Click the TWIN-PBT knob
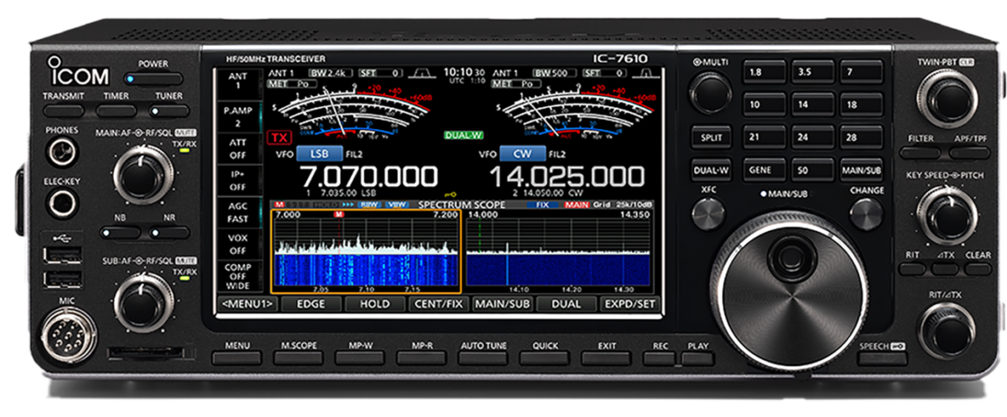Image resolution: width=1007 pixels, height=417 pixels. pyautogui.click(x=949, y=97)
